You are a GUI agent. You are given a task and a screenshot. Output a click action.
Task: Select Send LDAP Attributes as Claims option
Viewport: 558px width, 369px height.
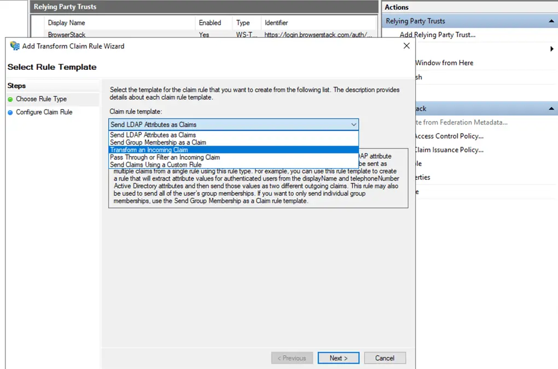pyautogui.click(x=153, y=135)
